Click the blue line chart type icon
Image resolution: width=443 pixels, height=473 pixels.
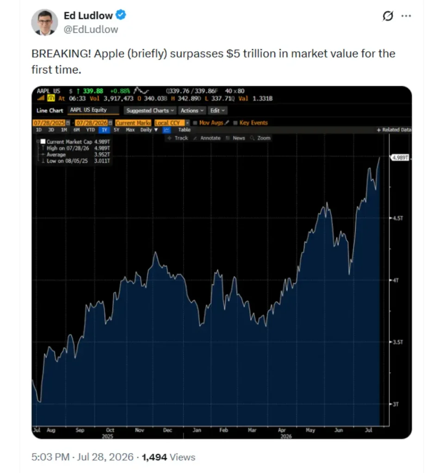166,130
